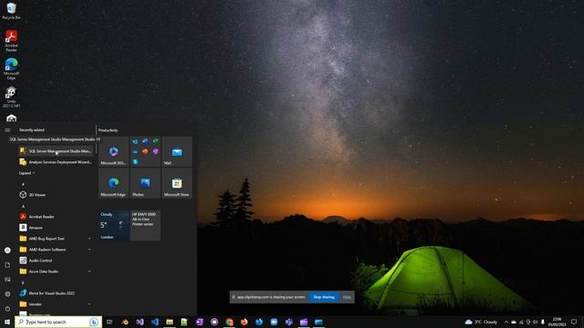Open the Photos tile

pos(145,183)
